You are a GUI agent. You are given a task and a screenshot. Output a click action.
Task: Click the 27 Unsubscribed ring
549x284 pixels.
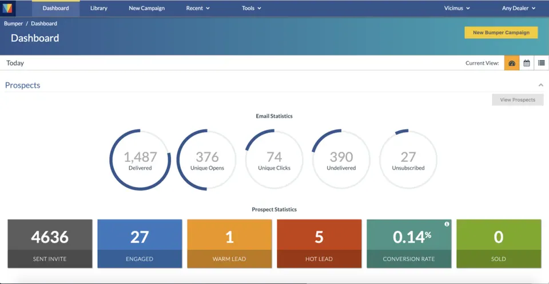408,160
